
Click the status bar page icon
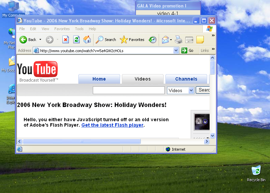pos(20,149)
